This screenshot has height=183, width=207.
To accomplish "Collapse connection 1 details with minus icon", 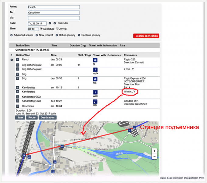I will coord(12,60).
